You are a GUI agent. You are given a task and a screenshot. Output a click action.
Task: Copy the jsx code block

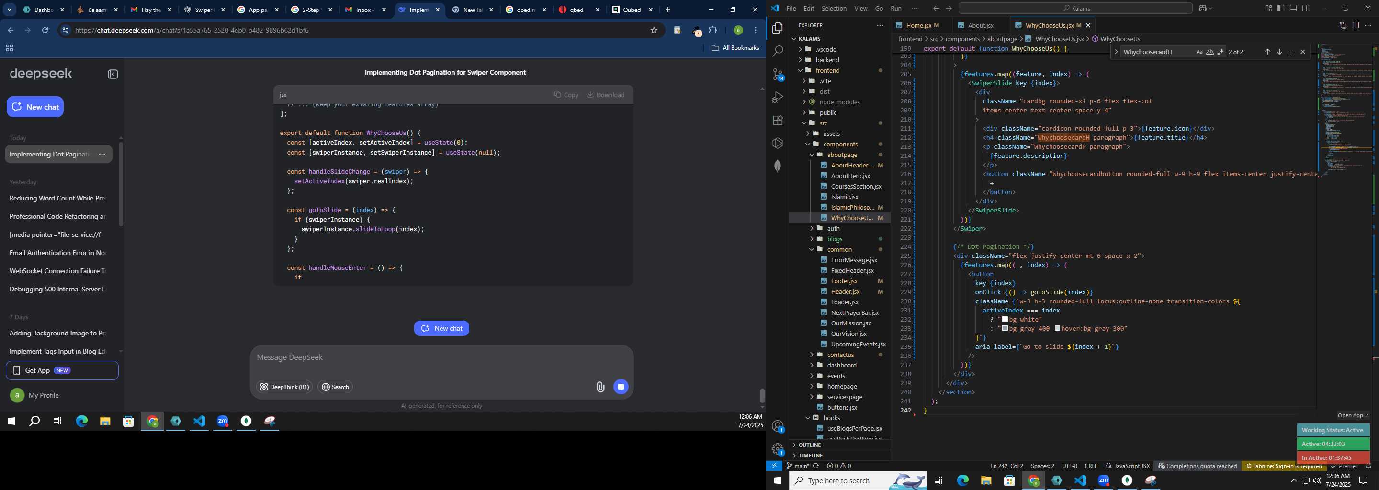click(x=566, y=95)
